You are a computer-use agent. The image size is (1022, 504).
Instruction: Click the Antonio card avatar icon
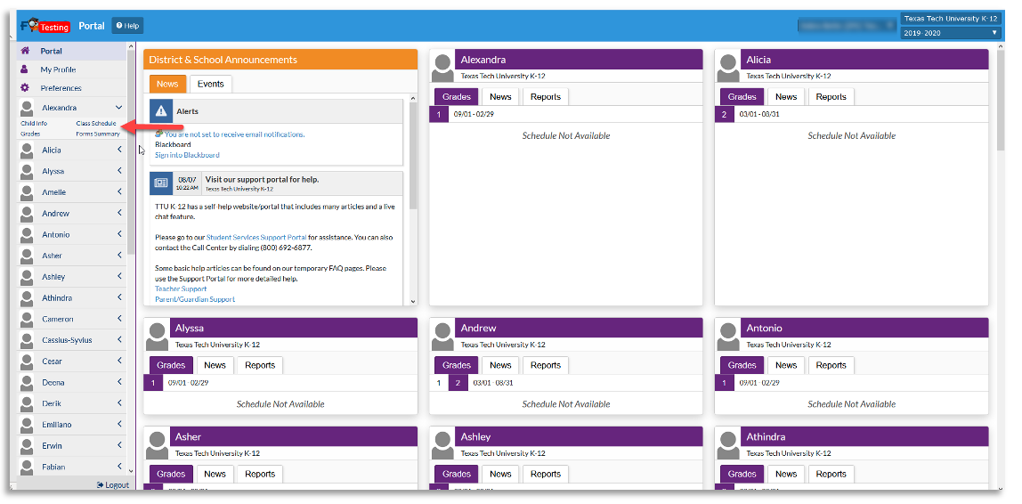[x=729, y=336]
